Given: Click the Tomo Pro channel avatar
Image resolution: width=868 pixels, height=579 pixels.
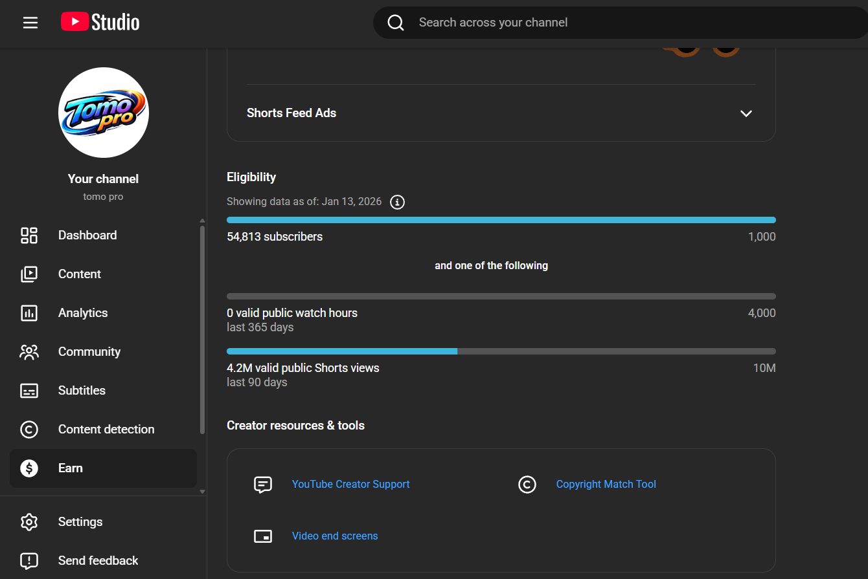Looking at the screenshot, I should point(104,113).
